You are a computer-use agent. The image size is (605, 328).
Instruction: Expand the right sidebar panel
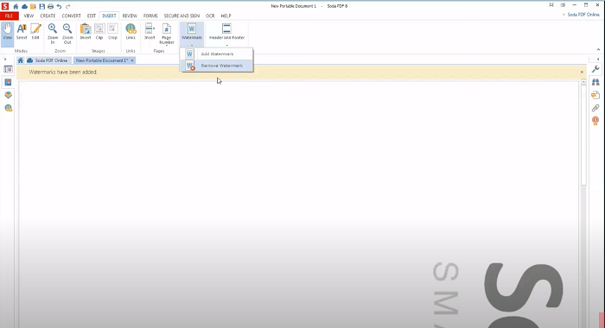click(598, 60)
